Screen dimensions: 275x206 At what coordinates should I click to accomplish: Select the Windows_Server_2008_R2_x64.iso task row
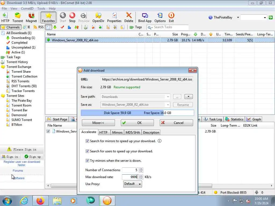point(160,40)
